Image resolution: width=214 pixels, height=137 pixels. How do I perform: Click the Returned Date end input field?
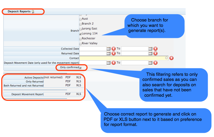coord(135,53)
